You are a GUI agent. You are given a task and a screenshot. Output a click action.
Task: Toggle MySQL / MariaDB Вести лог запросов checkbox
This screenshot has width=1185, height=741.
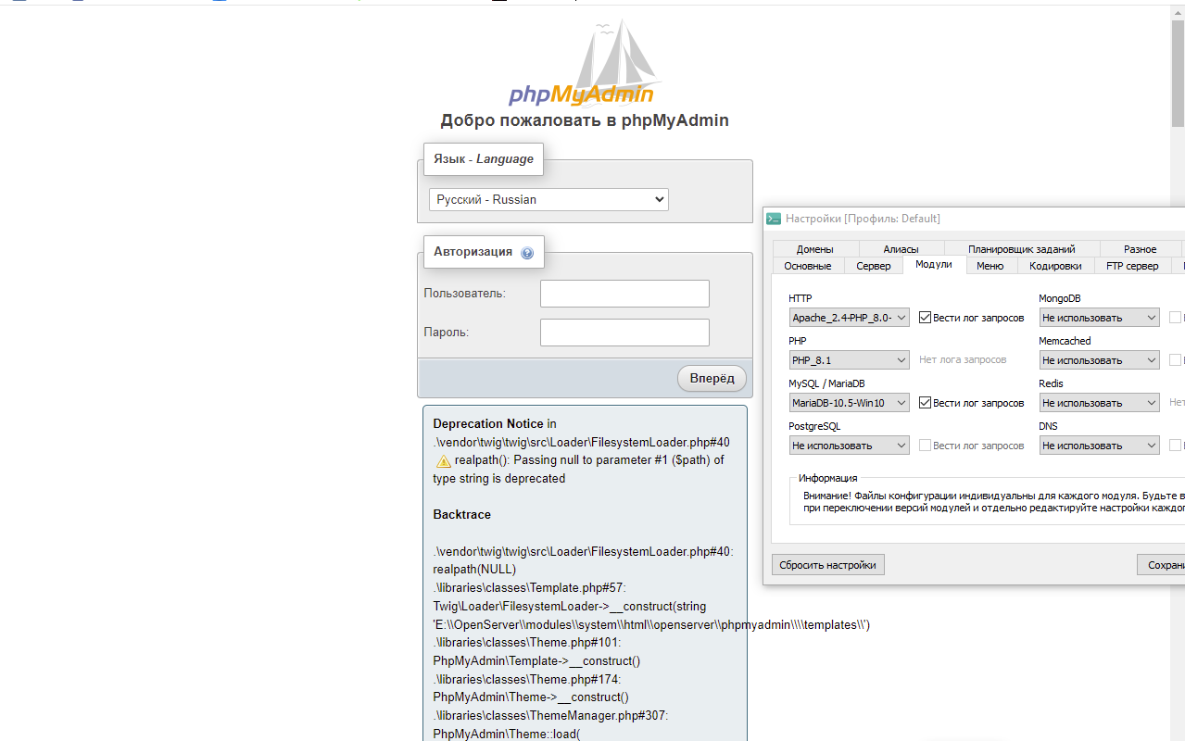pyautogui.click(x=925, y=403)
